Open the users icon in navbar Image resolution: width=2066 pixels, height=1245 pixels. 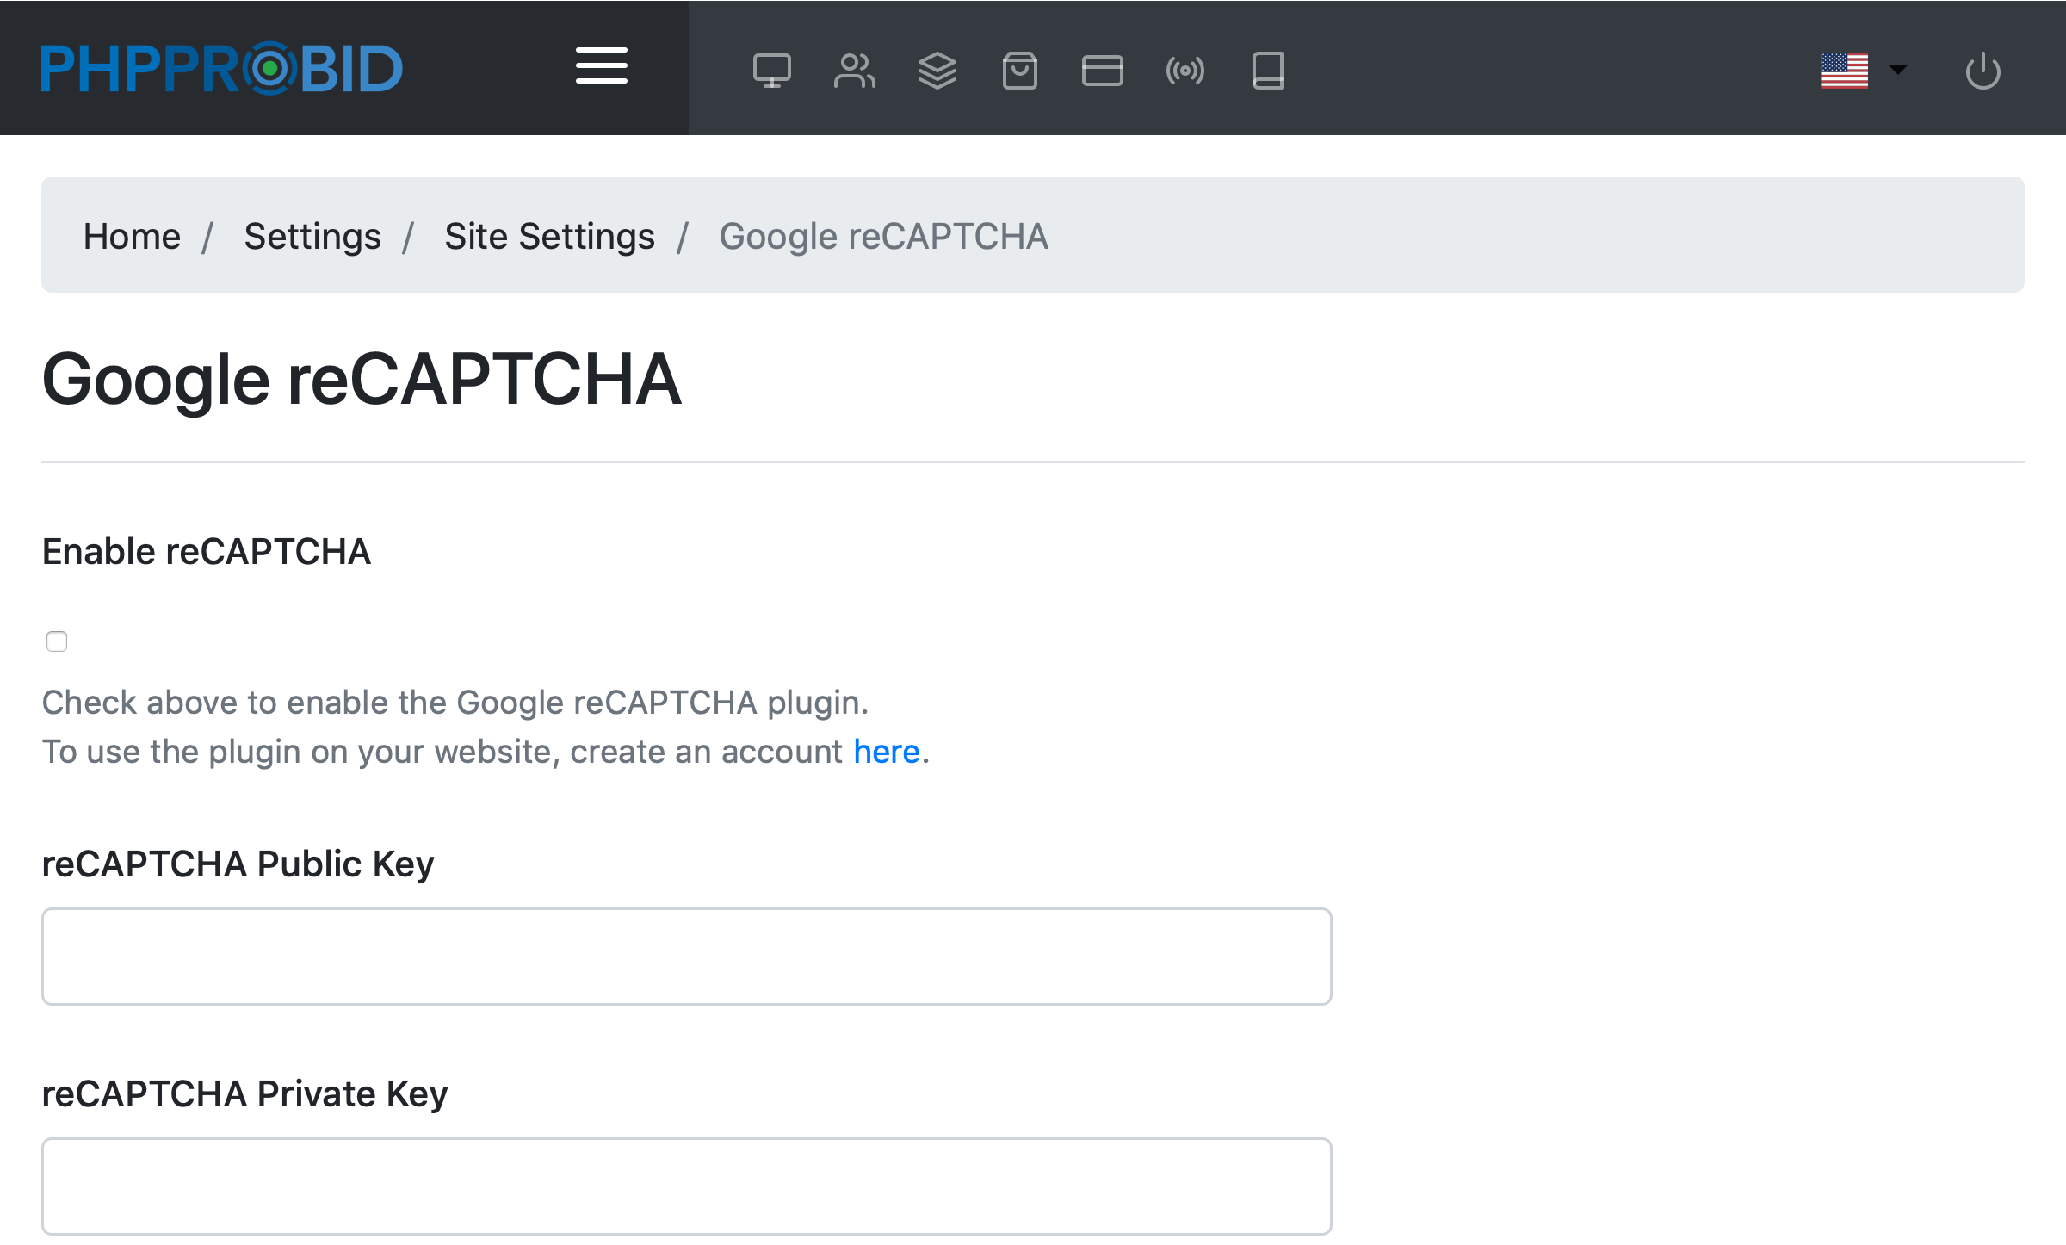[x=854, y=70]
